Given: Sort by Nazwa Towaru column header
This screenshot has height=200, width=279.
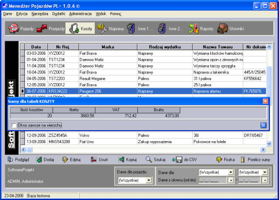Looking at the screenshot, I should pyautogui.click(x=218, y=47).
